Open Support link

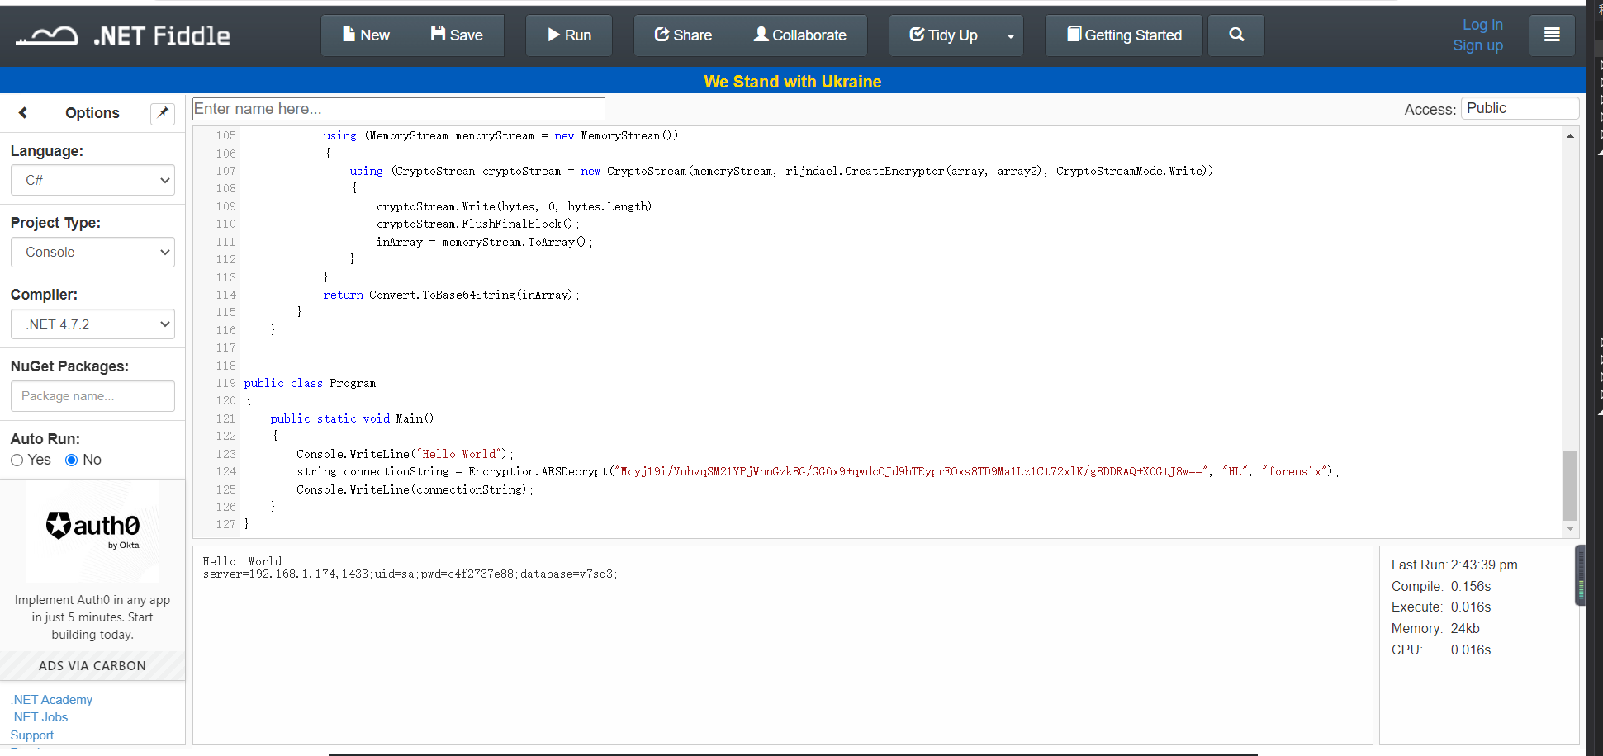[31, 735]
